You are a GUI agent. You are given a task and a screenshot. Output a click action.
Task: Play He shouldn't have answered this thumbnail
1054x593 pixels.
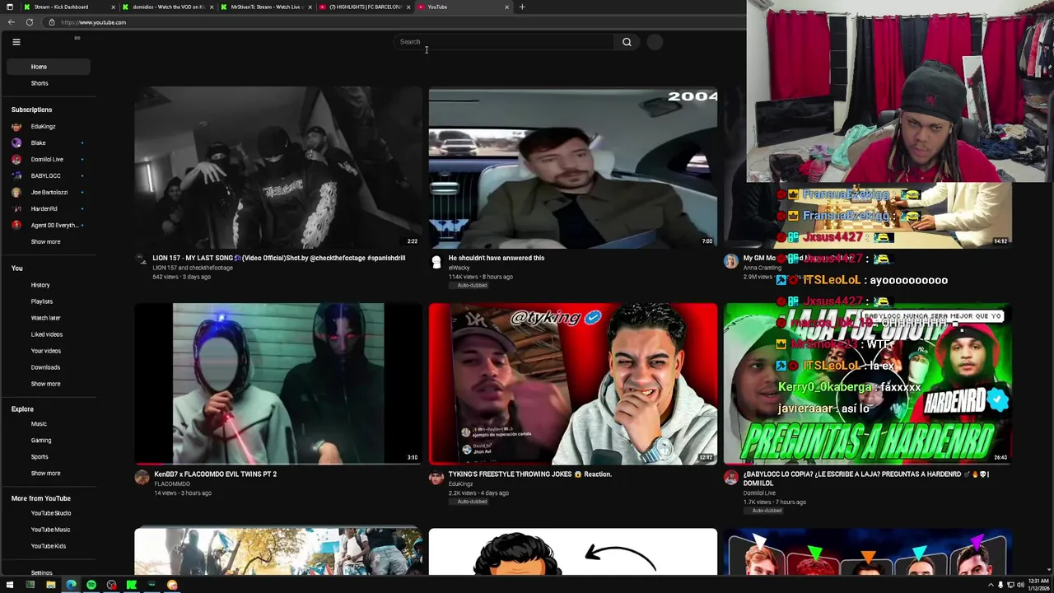coord(572,167)
